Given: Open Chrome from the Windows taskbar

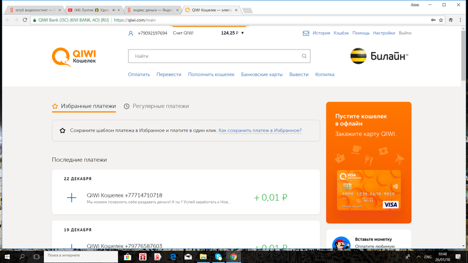Looking at the screenshot, I should 233,257.
